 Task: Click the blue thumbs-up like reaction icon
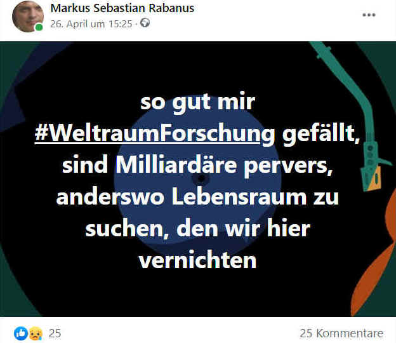point(21,333)
